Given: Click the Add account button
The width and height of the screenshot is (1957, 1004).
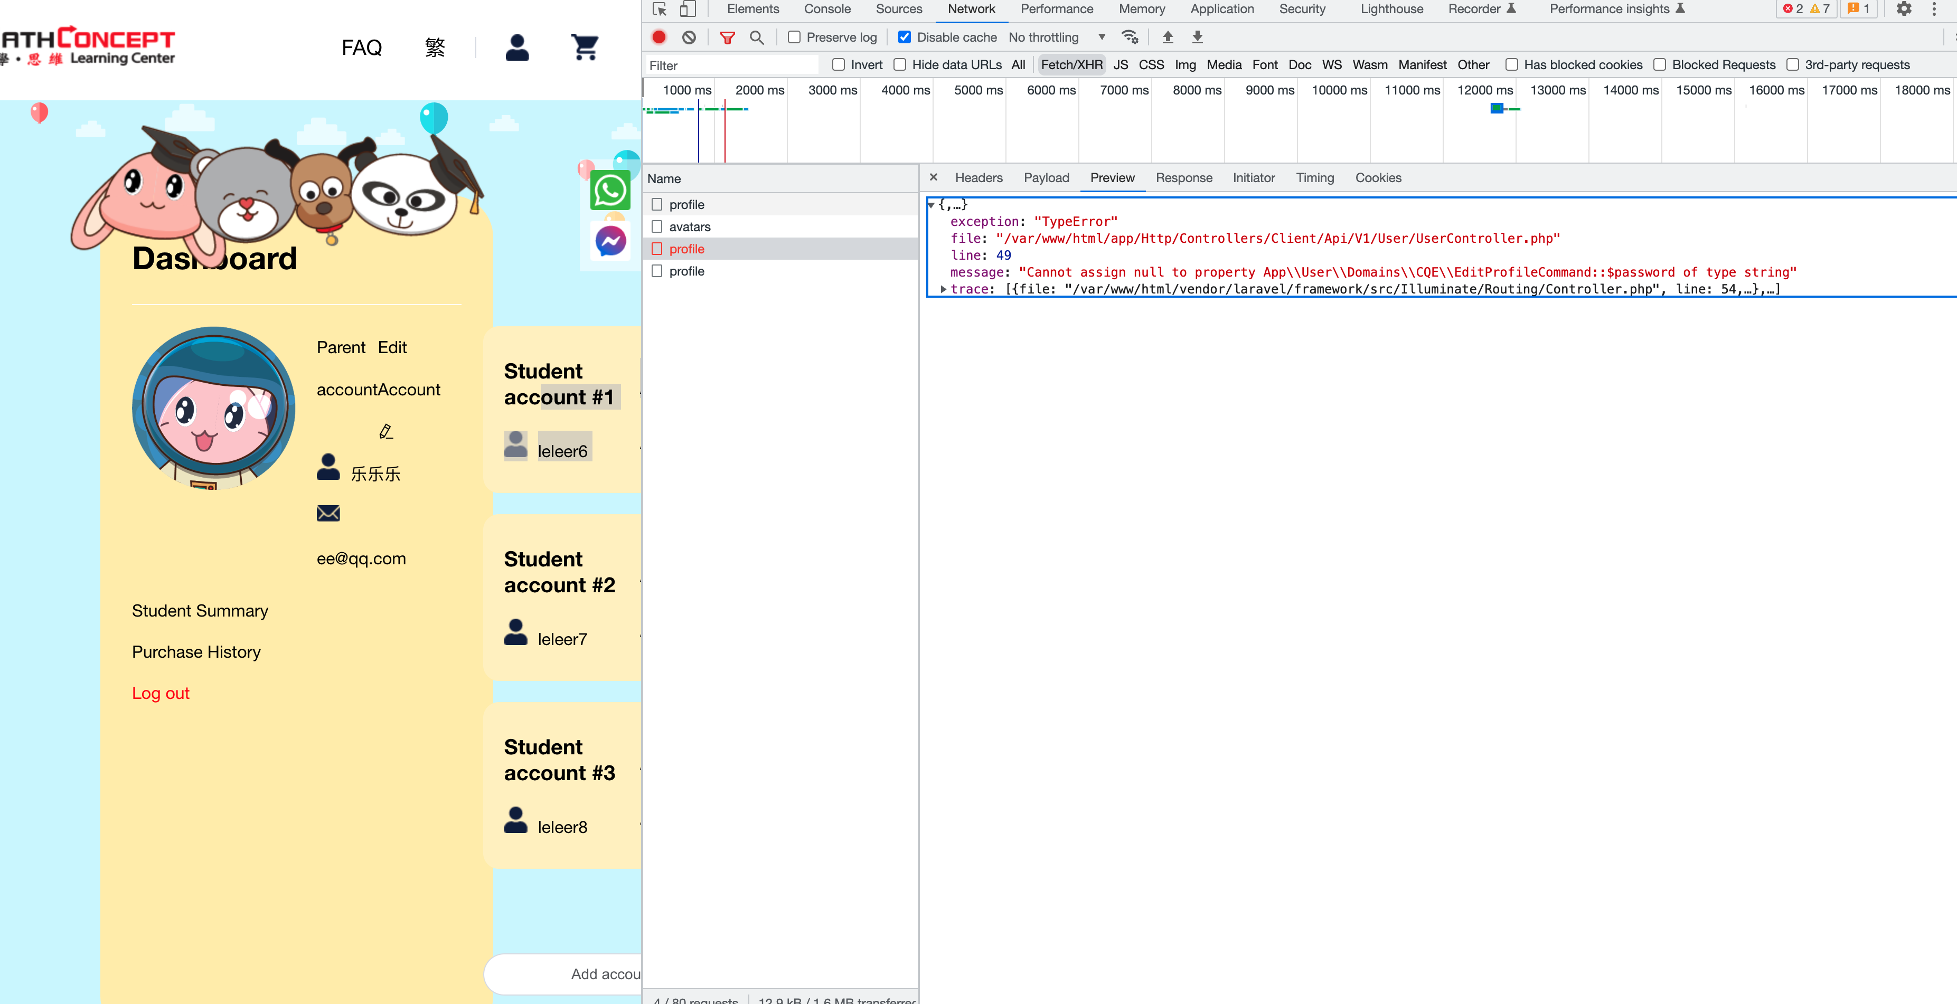Looking at the screenshot, I should tap(563, 973).
